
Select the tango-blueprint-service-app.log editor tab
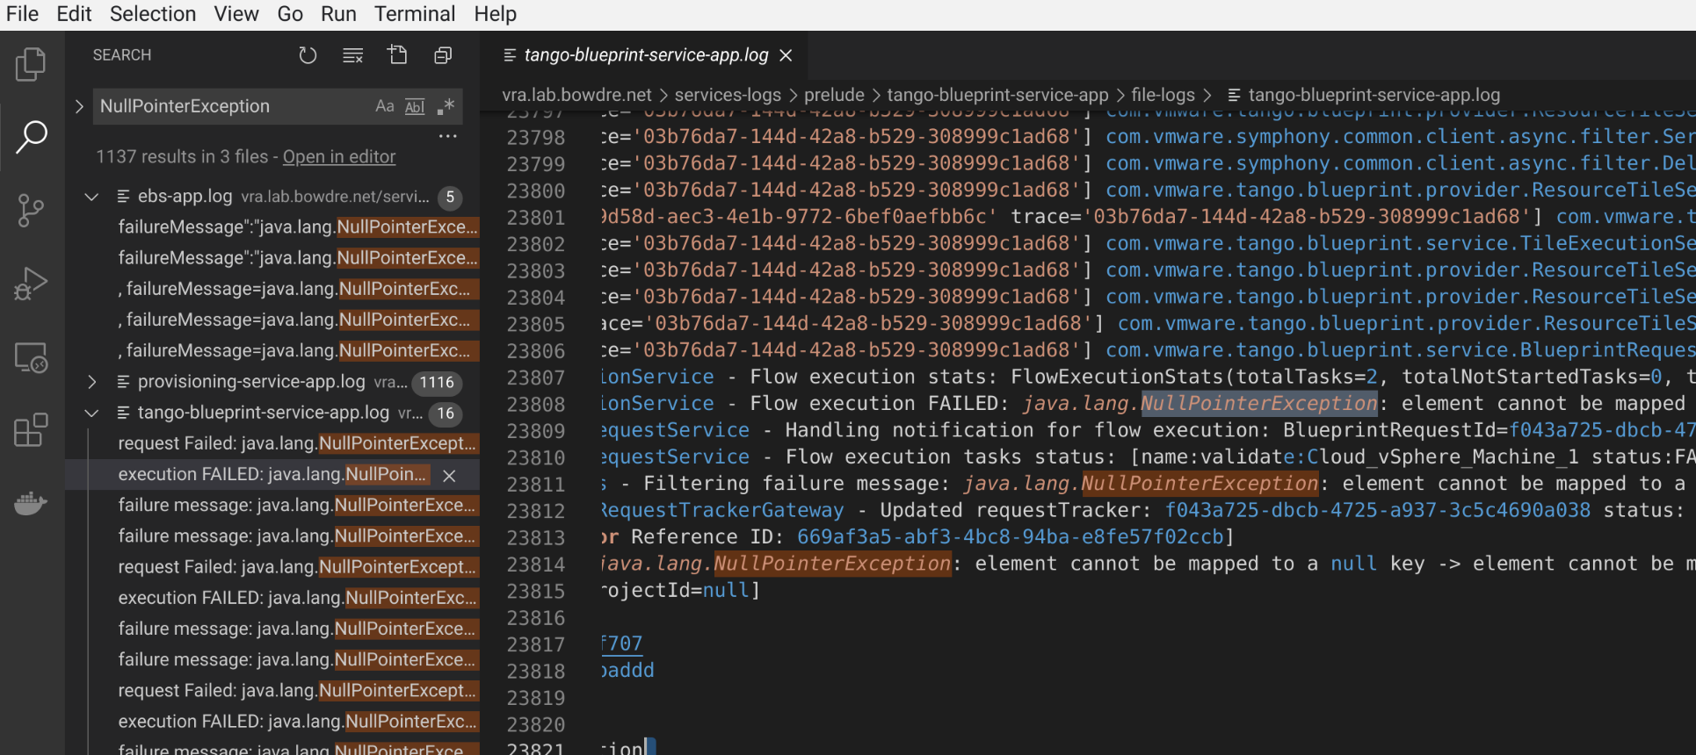click(646, 55)
